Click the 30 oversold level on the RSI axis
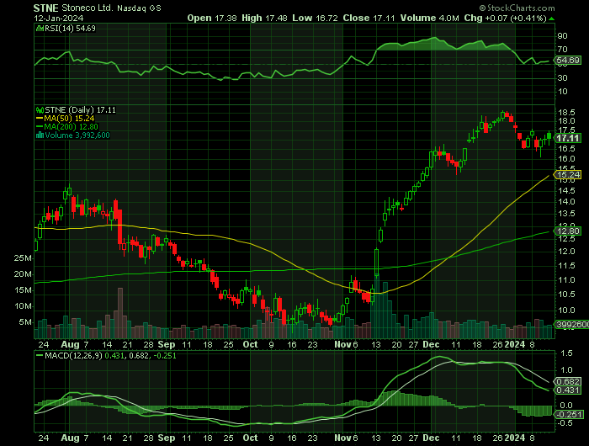 click(x=562, y=78)
